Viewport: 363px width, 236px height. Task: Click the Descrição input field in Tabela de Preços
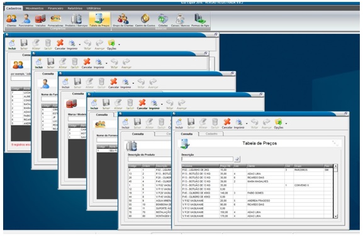click(207, 159)
